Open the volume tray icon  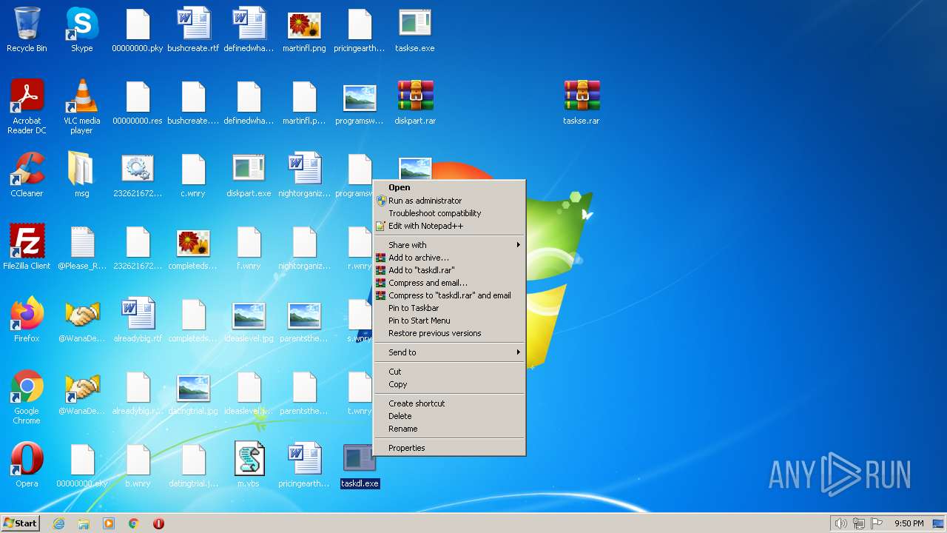tap(841, 523)
